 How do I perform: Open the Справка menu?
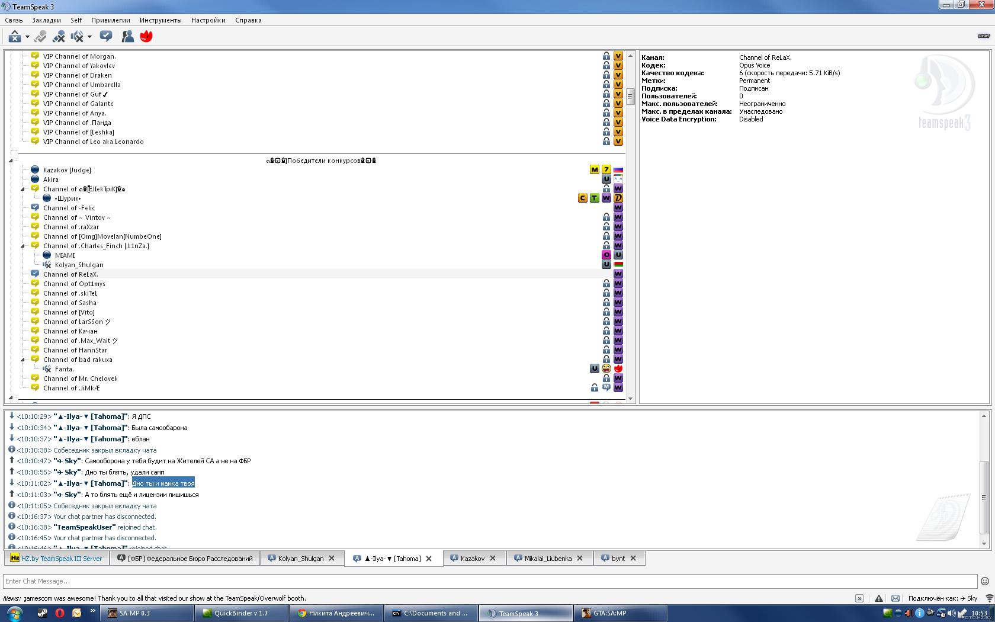[x=248, y=20]
